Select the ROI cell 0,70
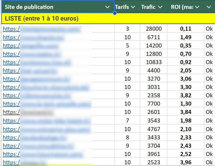215x166 pixels. 186,54
